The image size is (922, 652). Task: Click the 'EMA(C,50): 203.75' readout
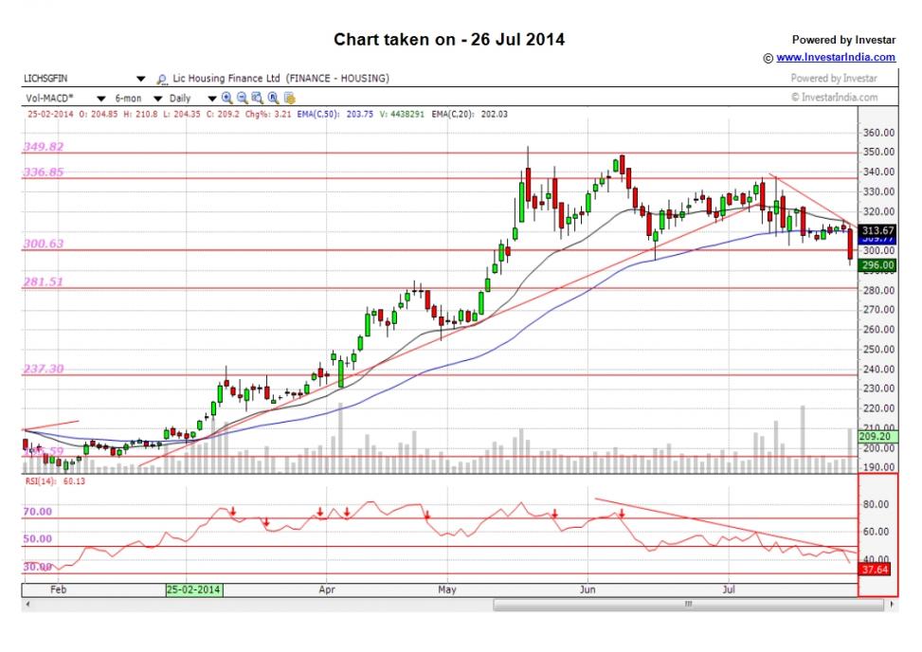[x=335, y=114]
